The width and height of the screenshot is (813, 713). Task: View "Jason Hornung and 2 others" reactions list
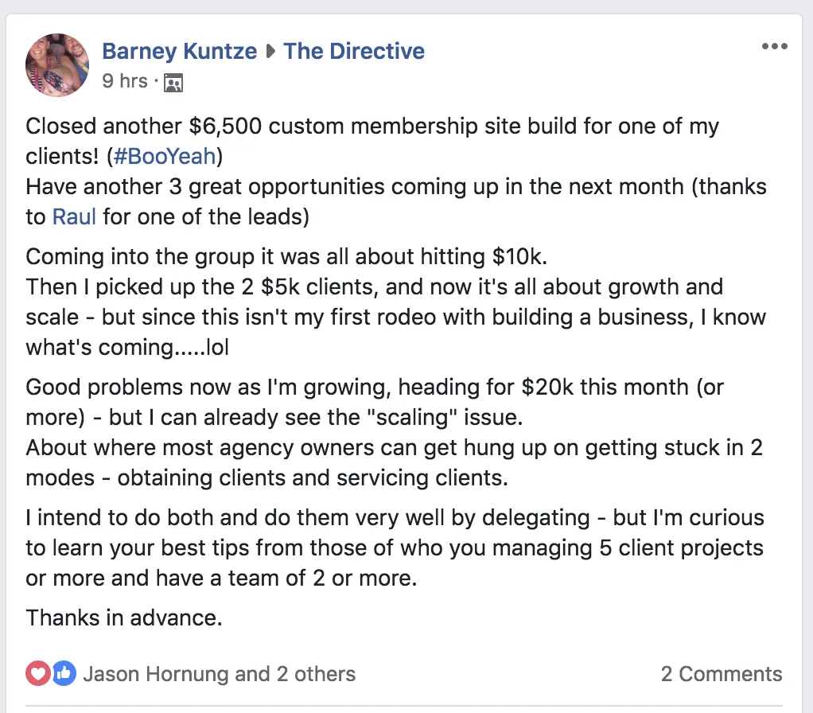219,675
